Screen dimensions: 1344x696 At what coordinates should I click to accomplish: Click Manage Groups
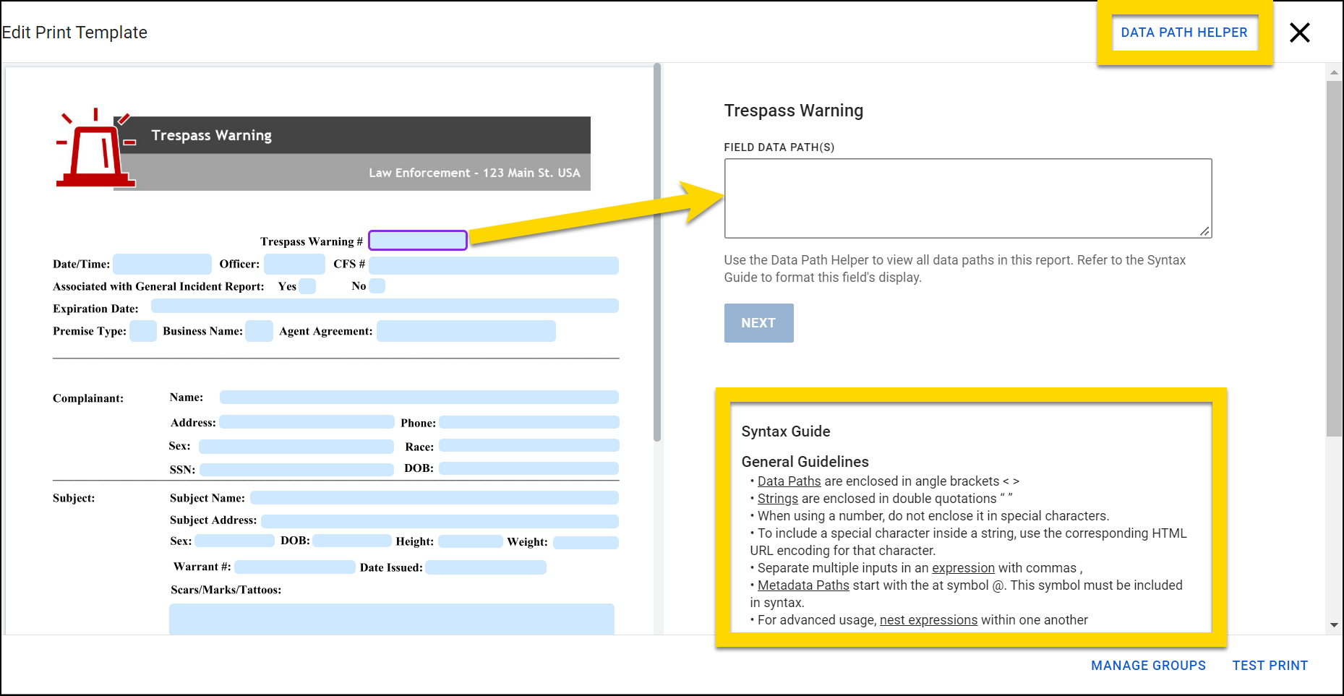1149,665
